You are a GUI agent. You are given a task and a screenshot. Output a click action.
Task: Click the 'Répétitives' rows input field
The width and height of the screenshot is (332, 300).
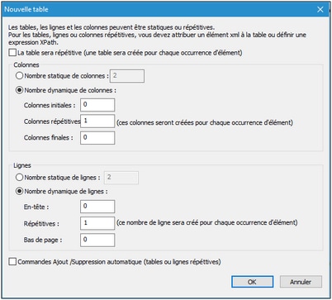pos(97,223)
